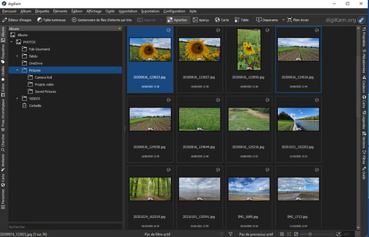Toggle Plein écran fullscreen mode
This screenshot has width=369, height=237.
298,20
